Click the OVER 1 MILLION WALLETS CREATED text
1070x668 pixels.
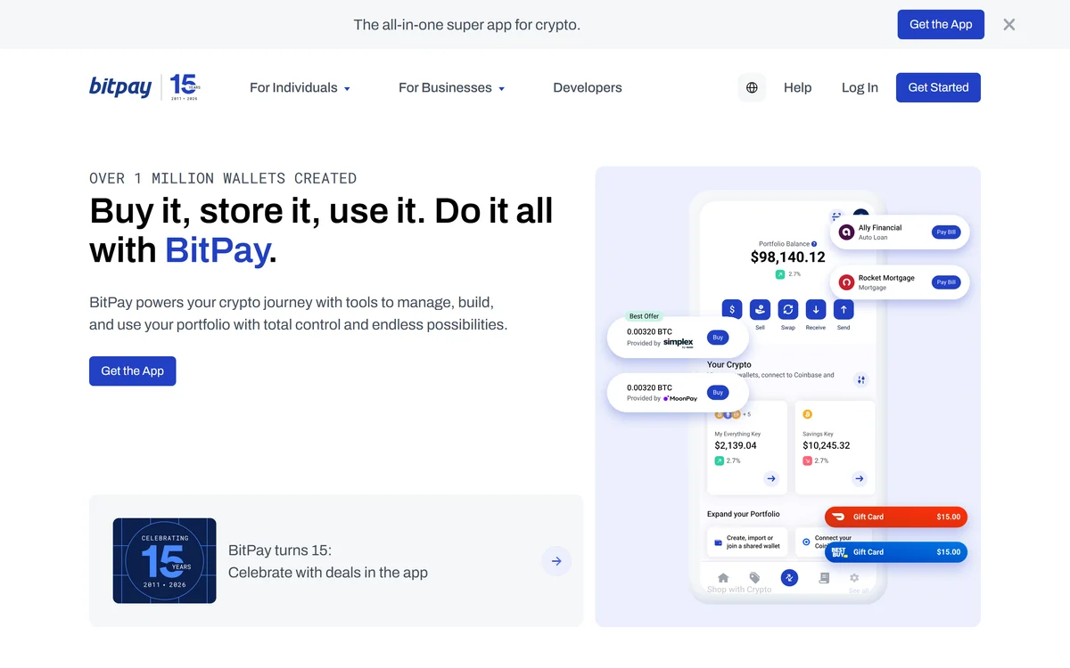[223, 178]
